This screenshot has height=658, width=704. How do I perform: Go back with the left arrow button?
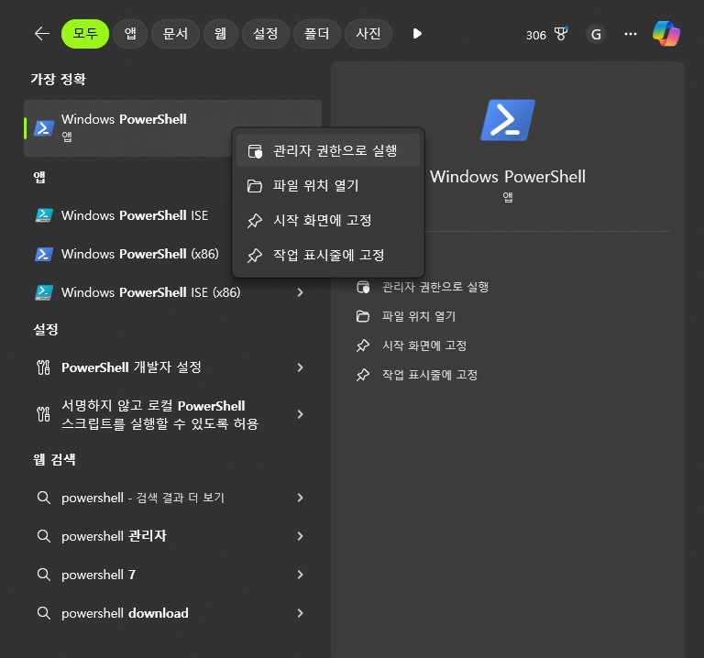(42, 34)
